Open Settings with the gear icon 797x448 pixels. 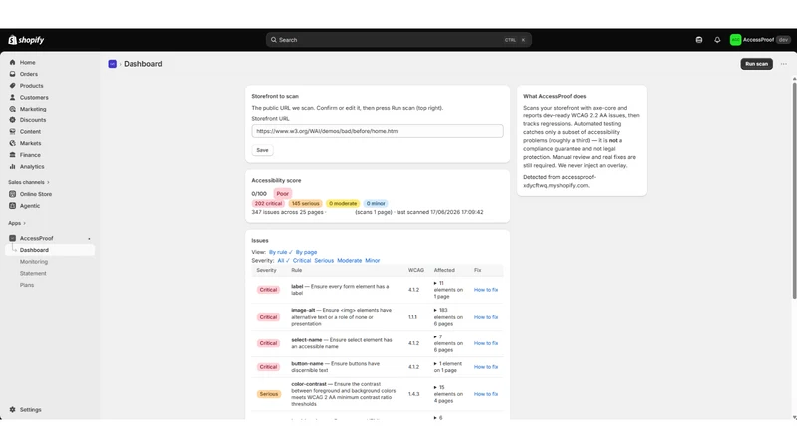pyautogui.click(x=26, y=410)
